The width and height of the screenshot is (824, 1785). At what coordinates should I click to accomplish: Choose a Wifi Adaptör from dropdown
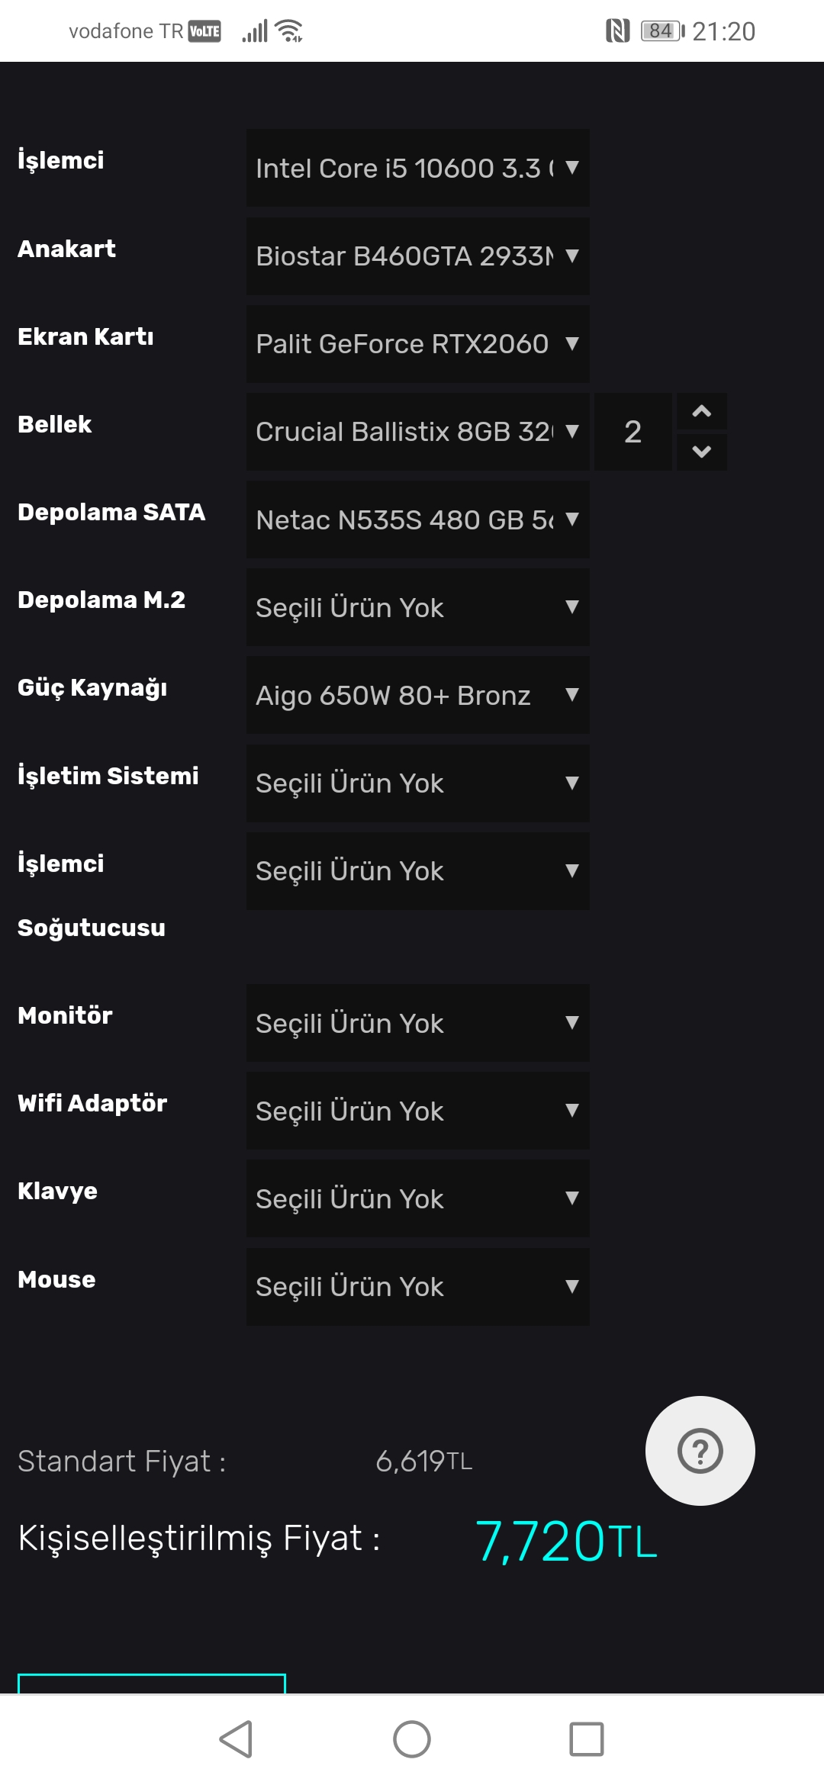click(x=417, y=1111)
